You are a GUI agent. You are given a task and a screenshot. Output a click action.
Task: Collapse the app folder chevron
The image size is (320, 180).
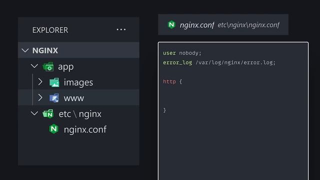click(34, 66)
